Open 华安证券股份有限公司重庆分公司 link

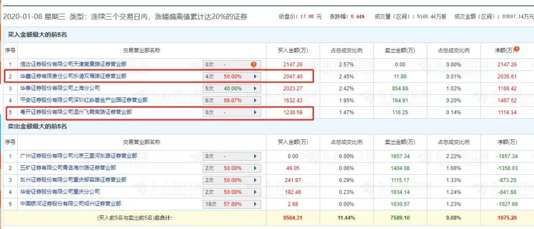point(60,191)
